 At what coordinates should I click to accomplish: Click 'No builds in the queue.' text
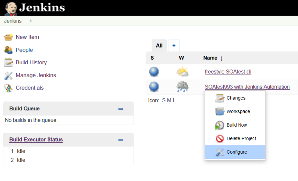pos(31,120)
